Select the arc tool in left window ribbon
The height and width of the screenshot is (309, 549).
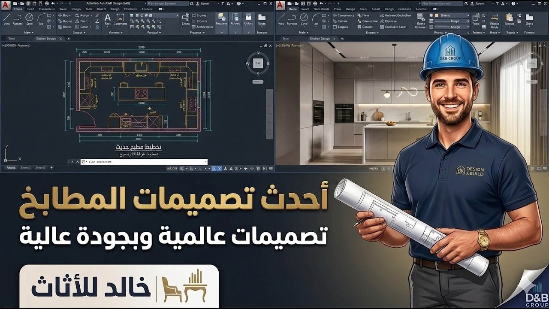[41, 19]
